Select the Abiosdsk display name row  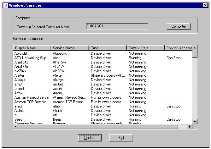coord(21,53)
